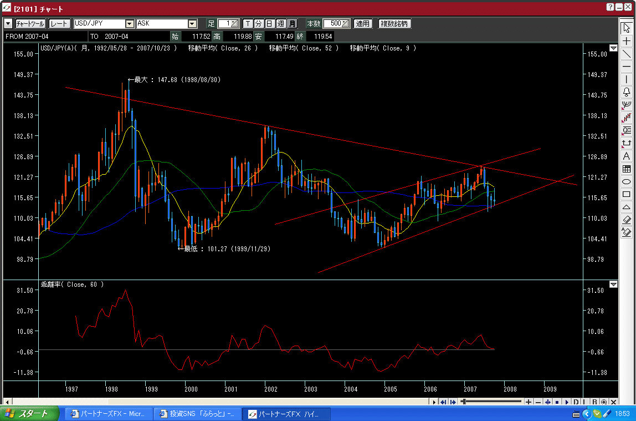
Task: Pick the vertical line drawing tool
Action: point(627,79)
